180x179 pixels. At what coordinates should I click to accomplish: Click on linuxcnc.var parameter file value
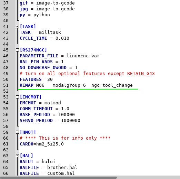83,56
